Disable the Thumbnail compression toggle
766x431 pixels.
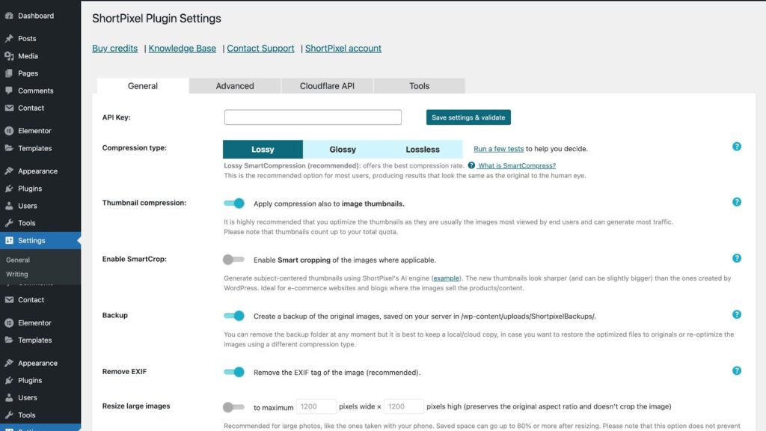tap(234, 203)
